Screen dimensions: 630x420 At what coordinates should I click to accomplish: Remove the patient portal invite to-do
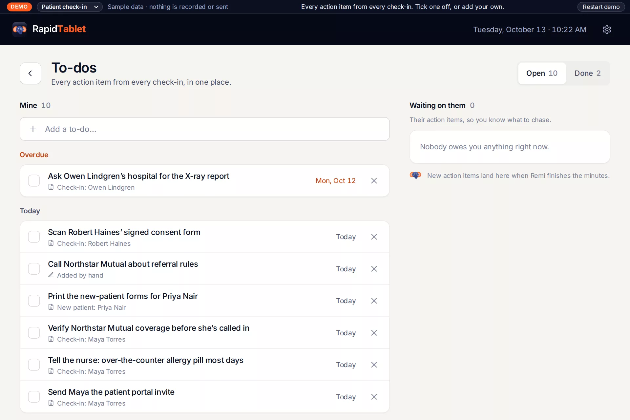click(374, 397)
